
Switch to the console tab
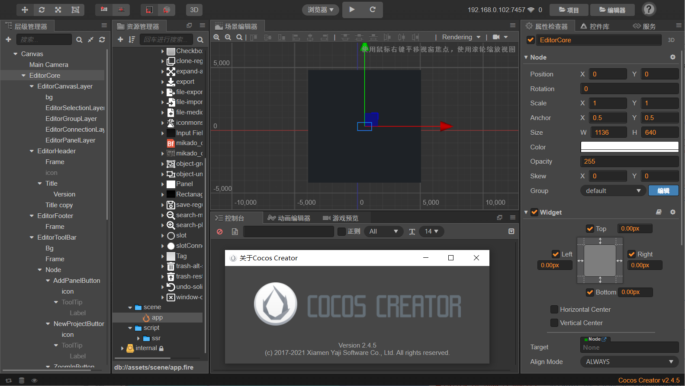pyautogui.click(x=230, y=218)
